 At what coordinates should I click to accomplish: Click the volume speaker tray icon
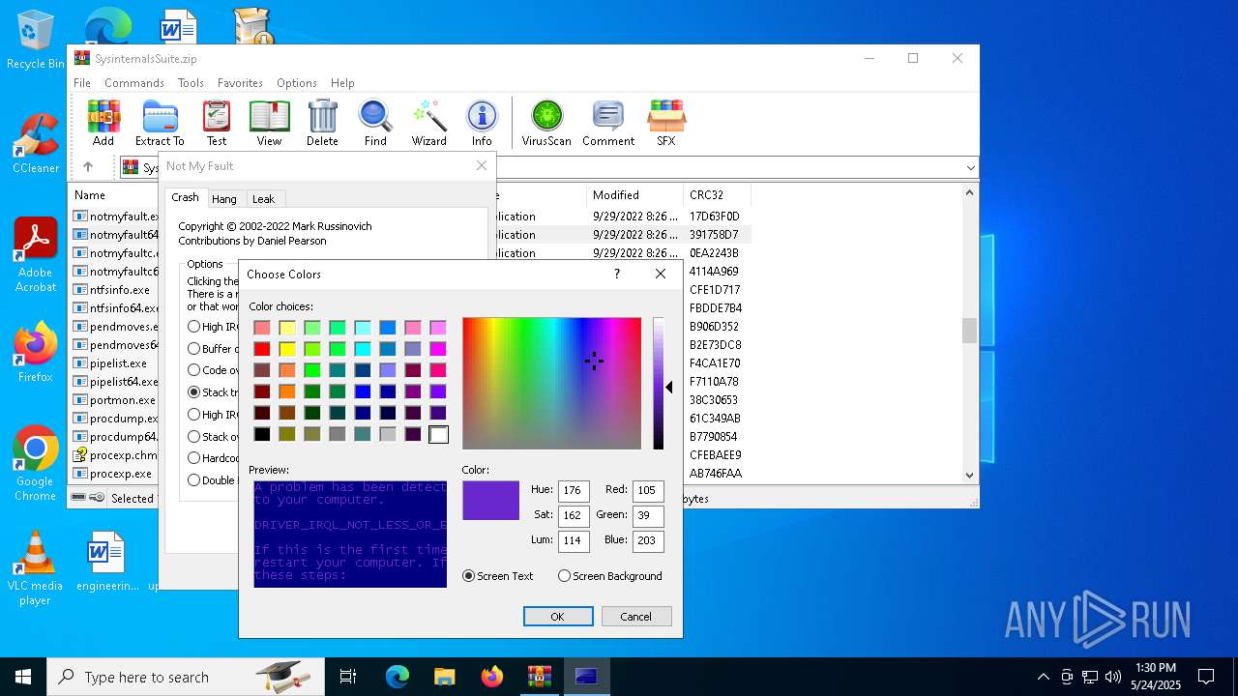(1113, 677)
